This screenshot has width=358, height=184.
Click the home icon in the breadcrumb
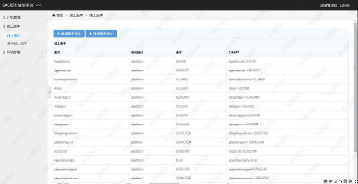click(x=54, y=15)
